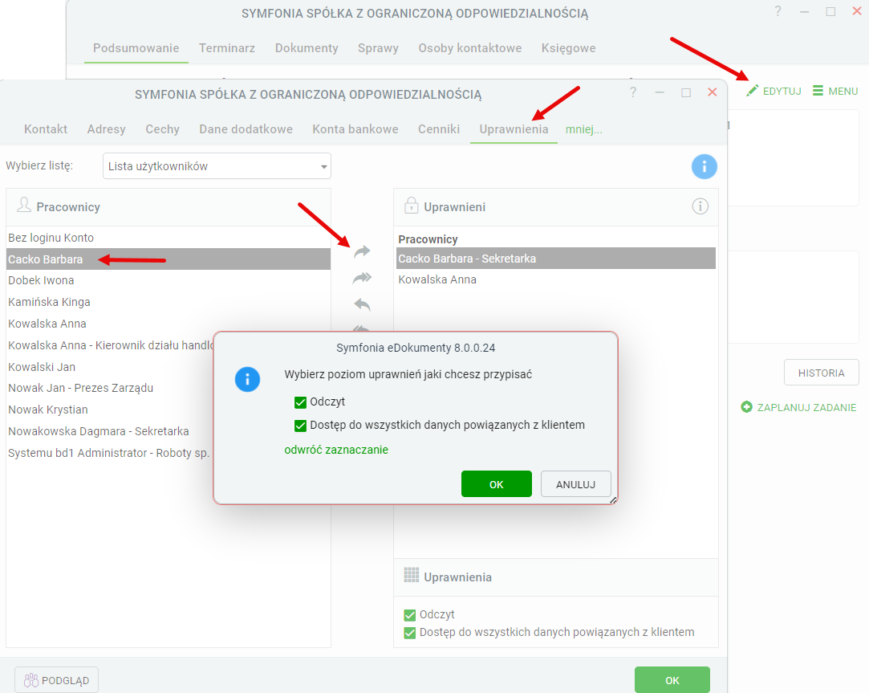869x693 pixels.
Task: Click the single left arrow to remove selected user
Action: 362,304
